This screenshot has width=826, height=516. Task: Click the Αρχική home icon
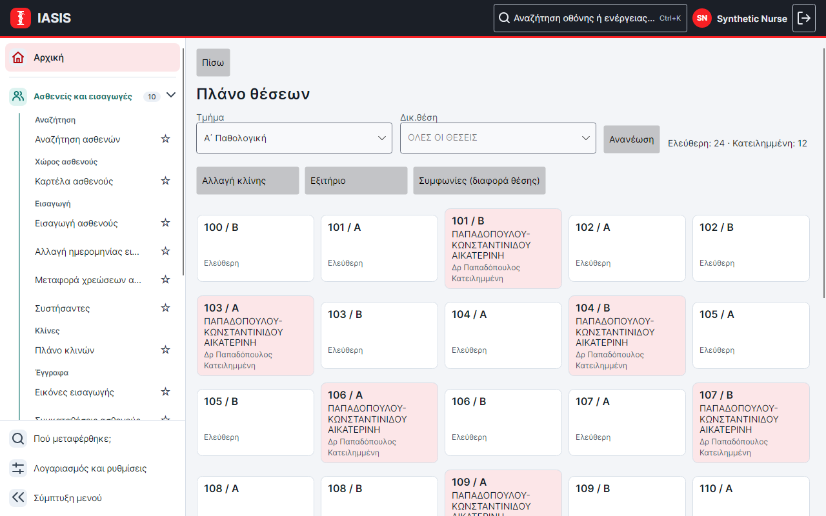[x=18, y=57]
